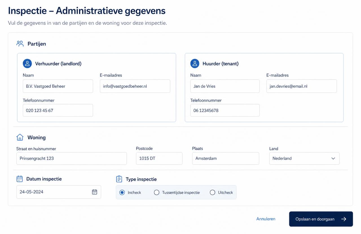This screenshot has height=234, width=361.
Task: Click the Datum inspectie label
Action: coord(44,179)
